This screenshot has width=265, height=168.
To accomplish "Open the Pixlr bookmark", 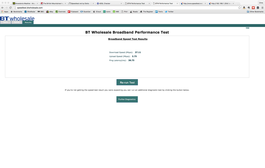I will click(124, 12).
